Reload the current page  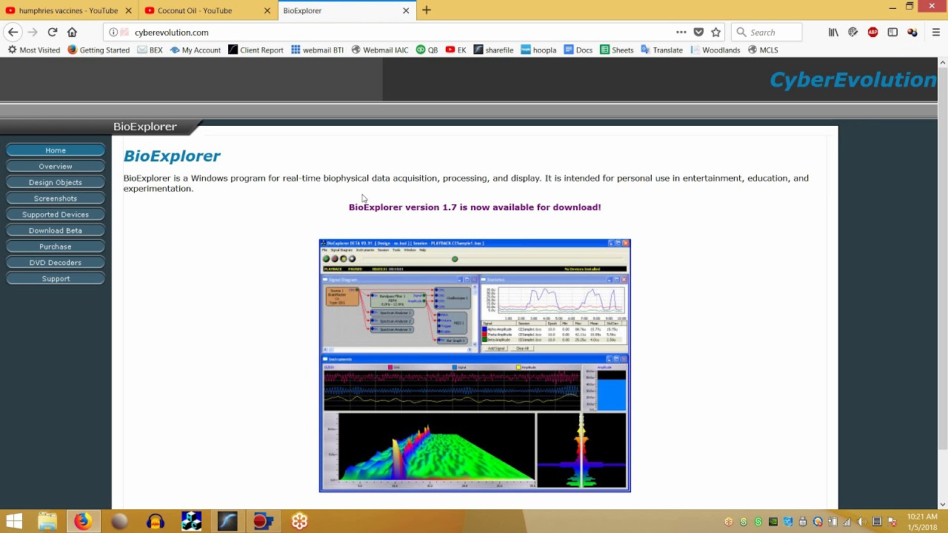(x=53, y=33)
